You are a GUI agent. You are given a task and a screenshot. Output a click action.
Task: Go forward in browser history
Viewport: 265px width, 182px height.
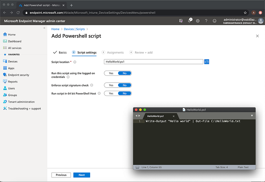click(11, 12)
